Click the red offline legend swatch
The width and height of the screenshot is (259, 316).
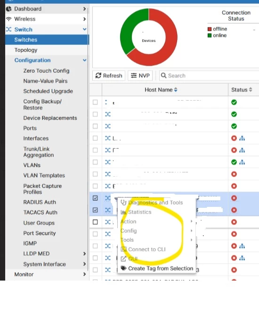tap(210, 29)
